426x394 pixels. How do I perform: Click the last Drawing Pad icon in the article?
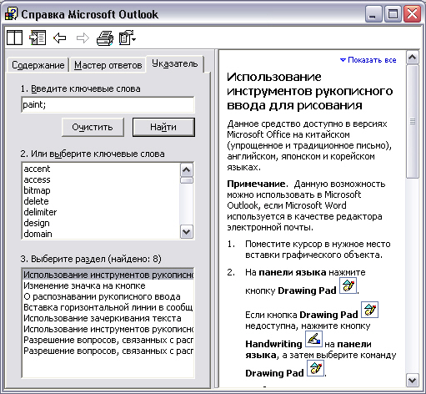pyautogui.click(x=315, y=368)
